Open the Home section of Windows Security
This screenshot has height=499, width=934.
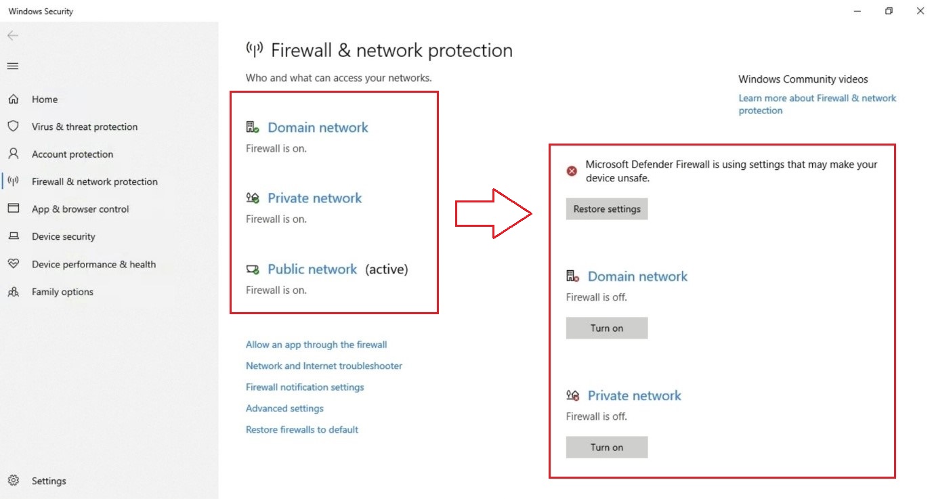pyautogui.click(x=44, y=99)
